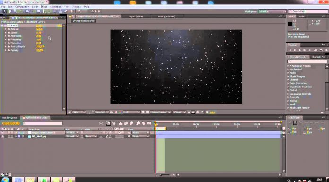The image size is (329, 182).
Task: Click the Draft 3D timeline button
Action: [x=114, y=123]
